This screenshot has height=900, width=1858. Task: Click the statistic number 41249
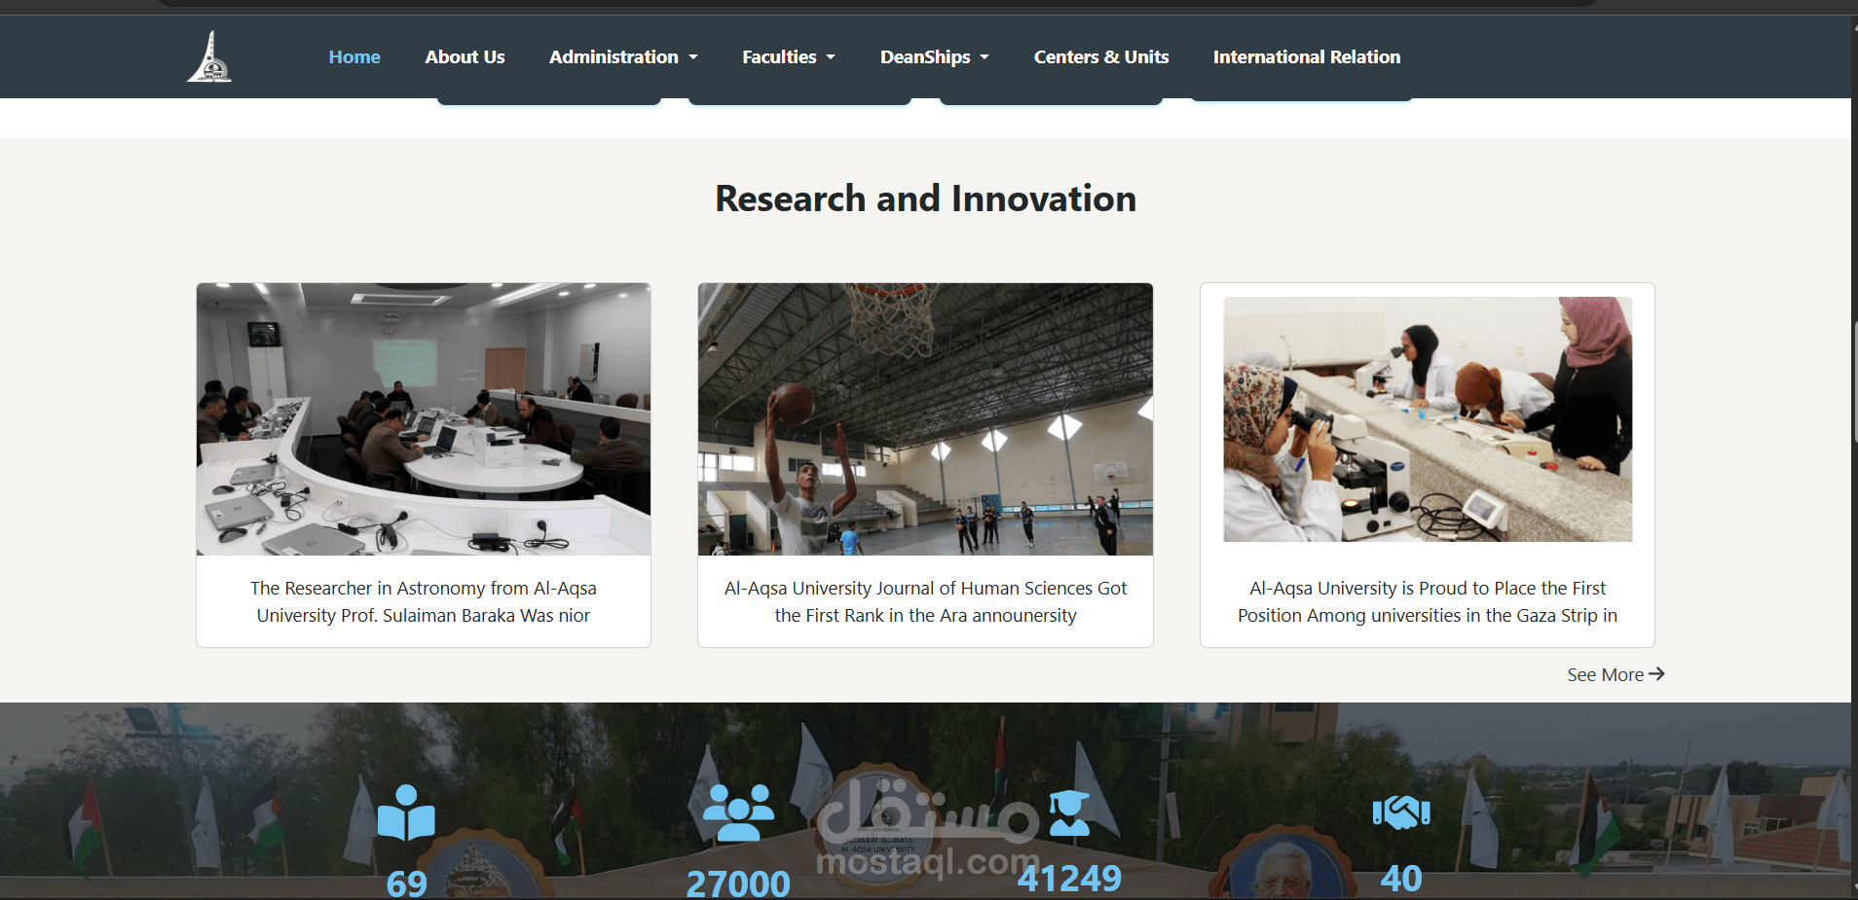pos(1069,878)
